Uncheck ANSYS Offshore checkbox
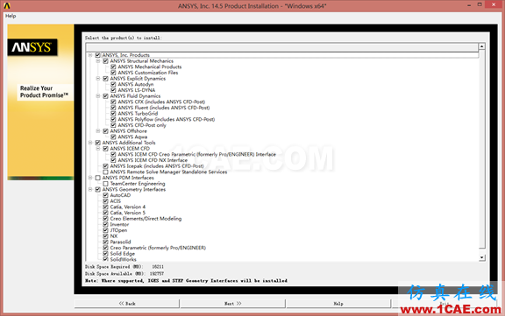This screenshot has height=316, width=505. [x=105, y=130]
